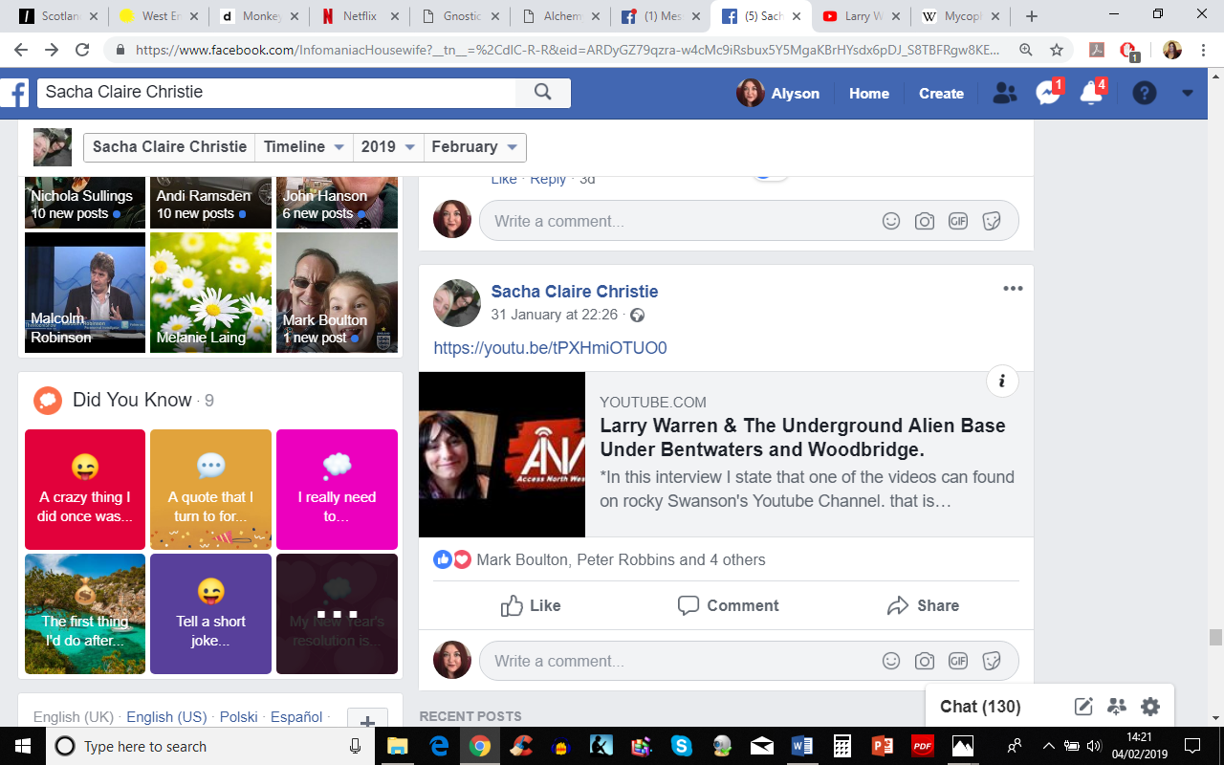
Task: Click the new message compose icon in Chat
Action: [x=1083, y=707]
